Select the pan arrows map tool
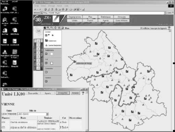The width and height of the screenshot is (175, 132). (55, 28)
